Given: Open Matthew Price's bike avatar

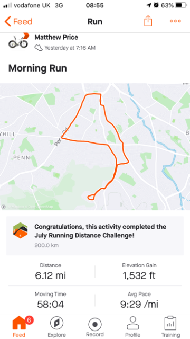Looking at the screenshot, I should point(18,41).
